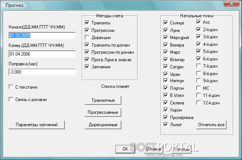Uncheck the Транзиты method checkbox
This screenshot has width=242, height=160.
coord(87,23)
